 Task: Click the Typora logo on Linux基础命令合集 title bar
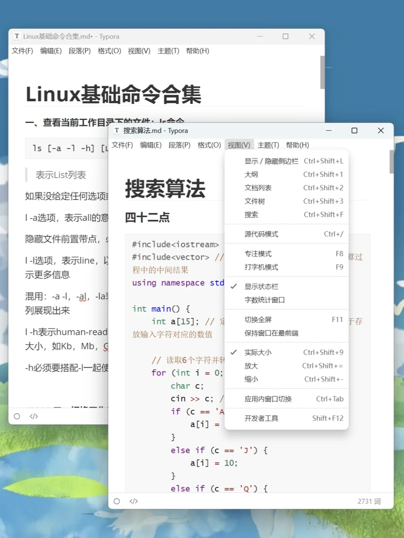(x=17, y=36)
